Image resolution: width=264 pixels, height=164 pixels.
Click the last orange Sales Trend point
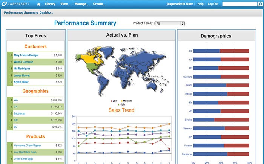tap(169, 124)
